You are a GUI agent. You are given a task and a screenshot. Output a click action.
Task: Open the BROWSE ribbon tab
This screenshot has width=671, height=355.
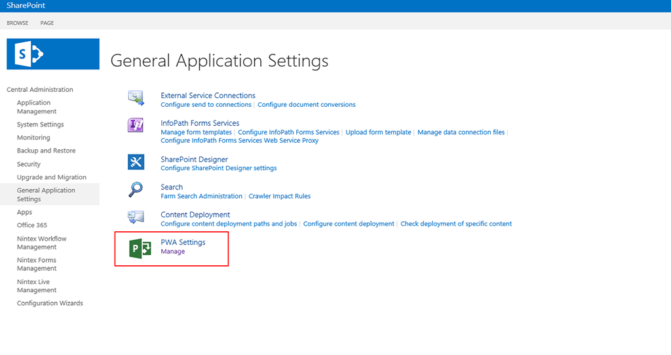click(x=18, y=23)
